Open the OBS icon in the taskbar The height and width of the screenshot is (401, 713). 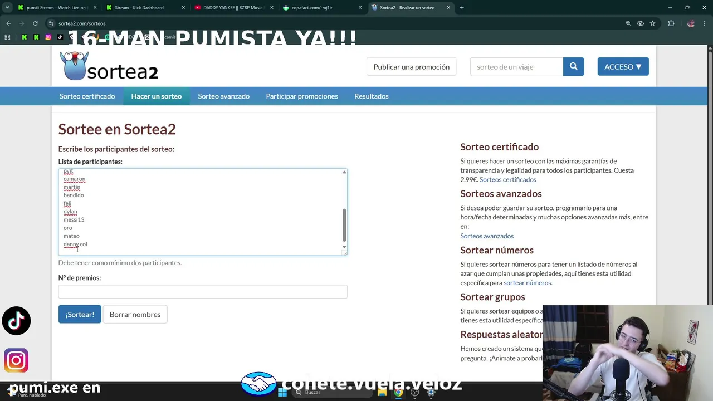[414, 392]
